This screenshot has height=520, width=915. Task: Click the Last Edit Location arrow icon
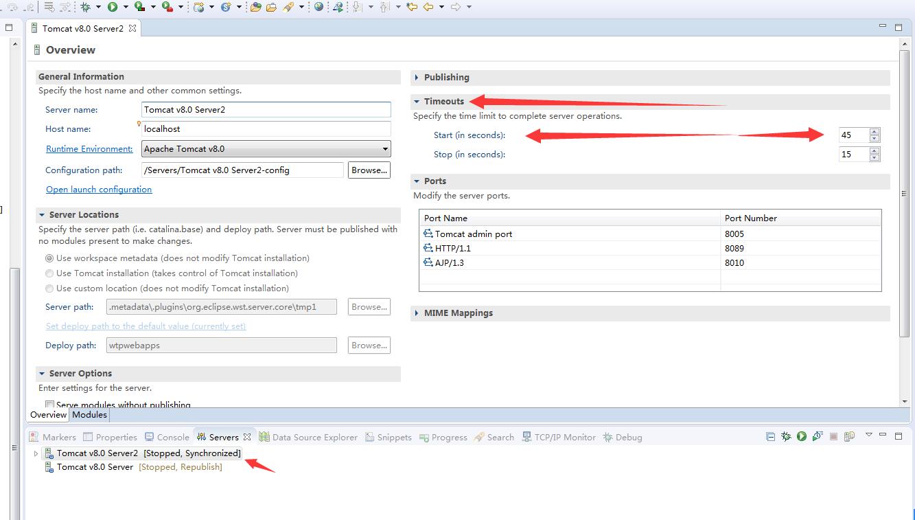tap(412, 7)
